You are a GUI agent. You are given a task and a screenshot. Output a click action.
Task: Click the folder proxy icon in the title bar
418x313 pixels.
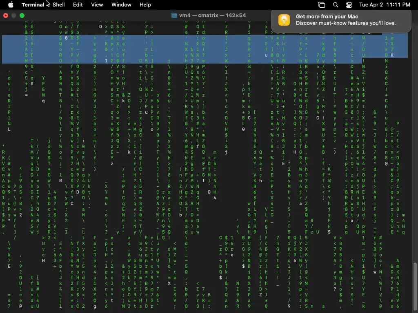pyautogui.click(x=174, y=15)
